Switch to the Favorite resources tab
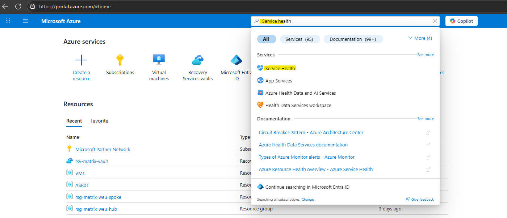Viewport: 507px width, 218px height. [x=99, y=121]
